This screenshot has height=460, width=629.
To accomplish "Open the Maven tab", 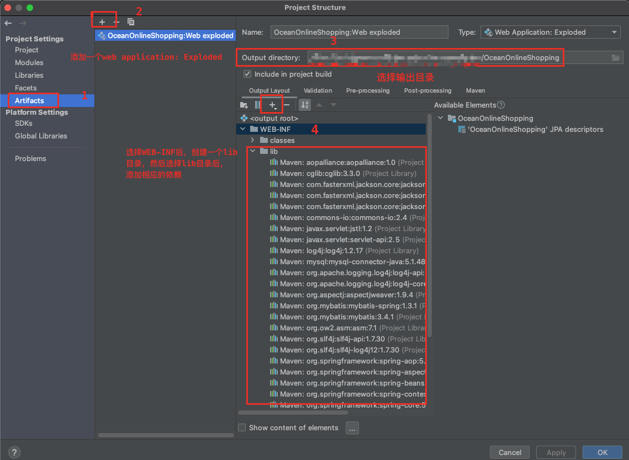I will point(475,90).
